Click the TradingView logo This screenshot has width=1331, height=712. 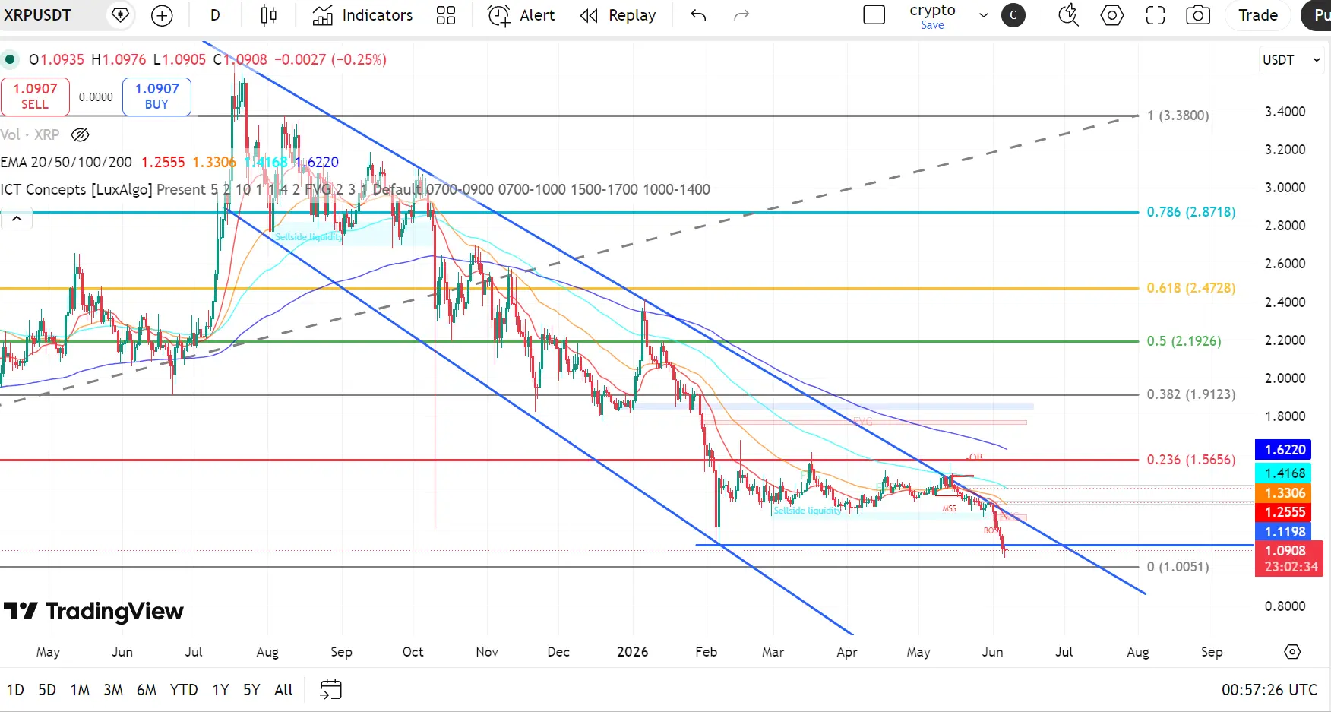pos(93,612)
